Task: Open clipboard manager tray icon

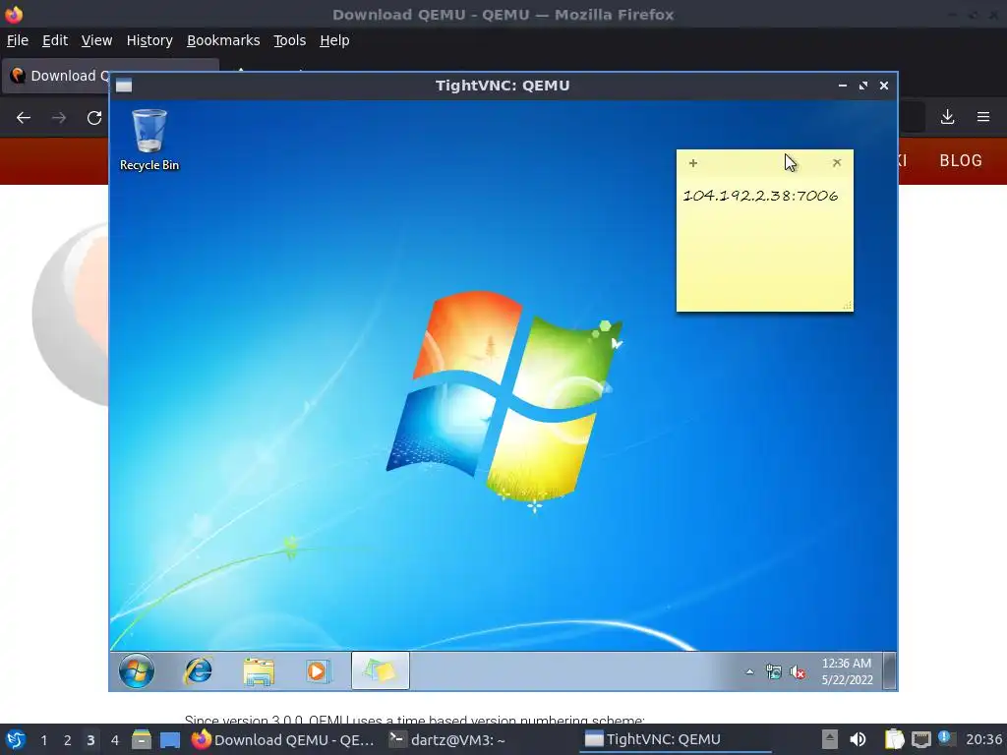Action: point(894,739)
